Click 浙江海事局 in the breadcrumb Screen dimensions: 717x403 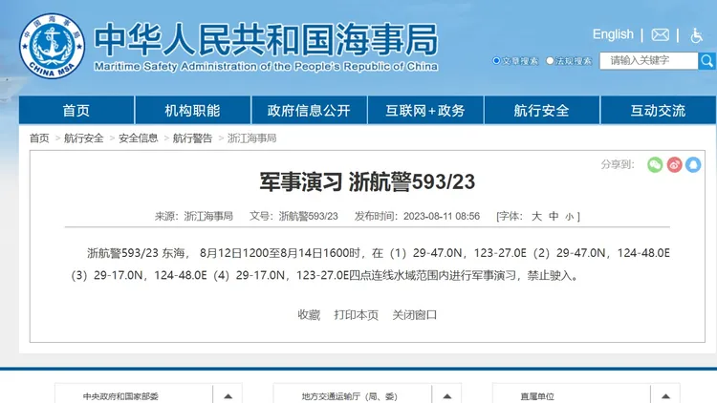coord(252,138)
